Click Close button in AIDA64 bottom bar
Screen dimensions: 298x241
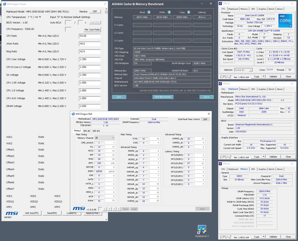(x=207, y=97)
